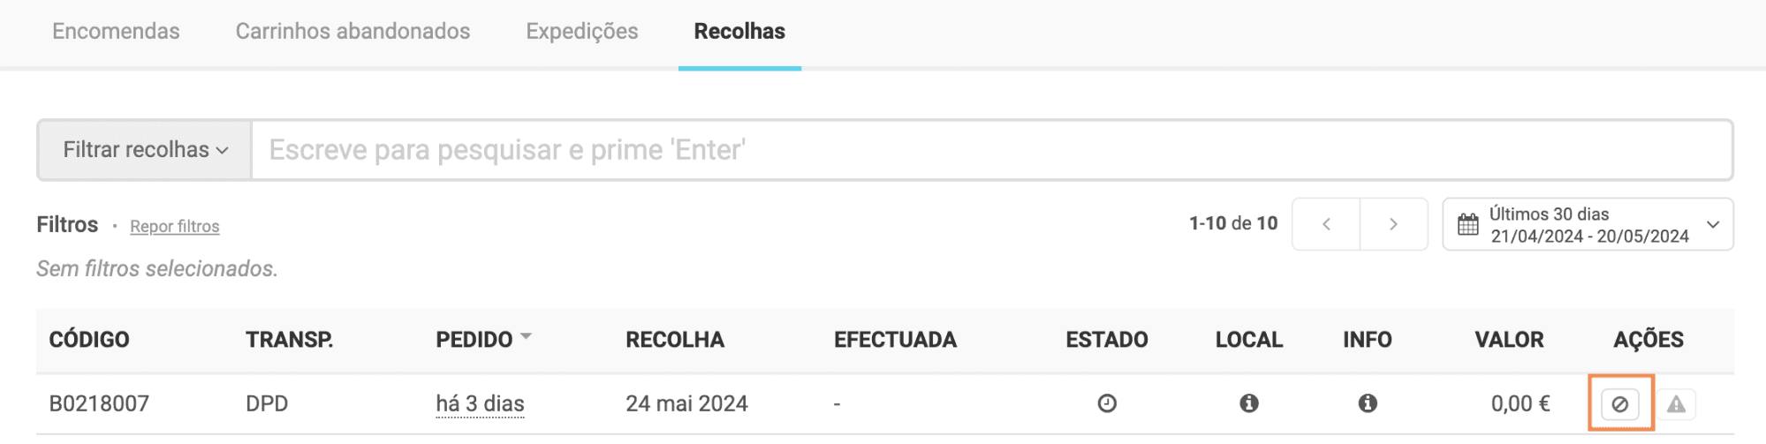
Task: Click the Código column header
Action: [x=89, y=340]
